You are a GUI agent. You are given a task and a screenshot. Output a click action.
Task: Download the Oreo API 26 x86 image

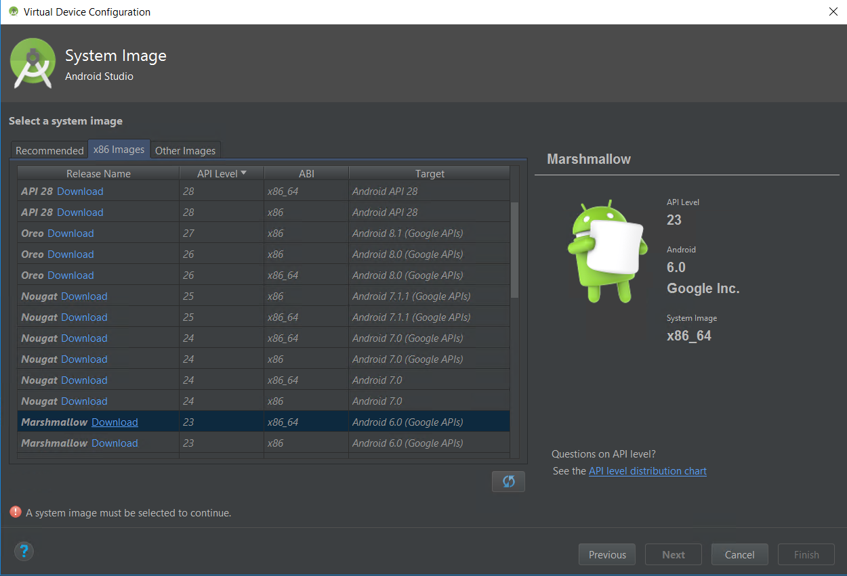click(70, 254)
